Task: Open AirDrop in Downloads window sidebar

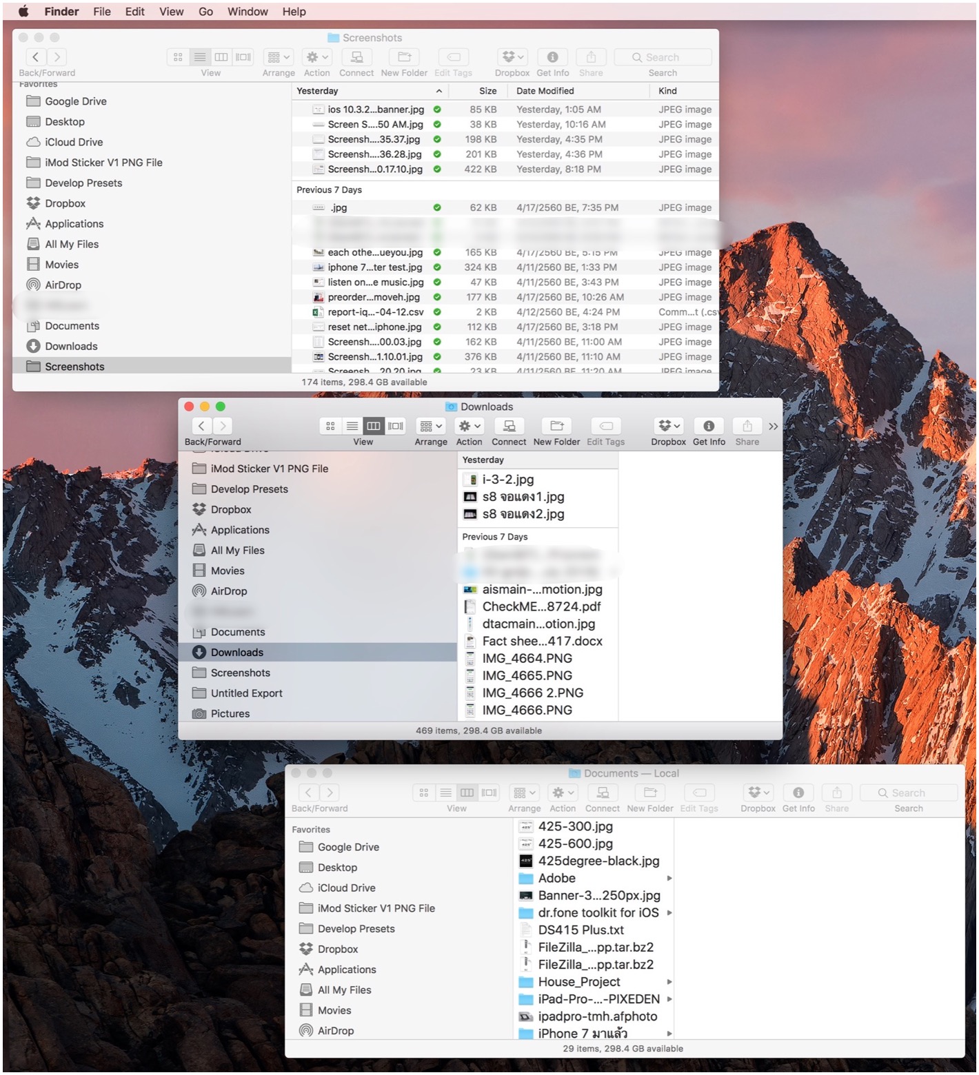Action: coord(228,591)
